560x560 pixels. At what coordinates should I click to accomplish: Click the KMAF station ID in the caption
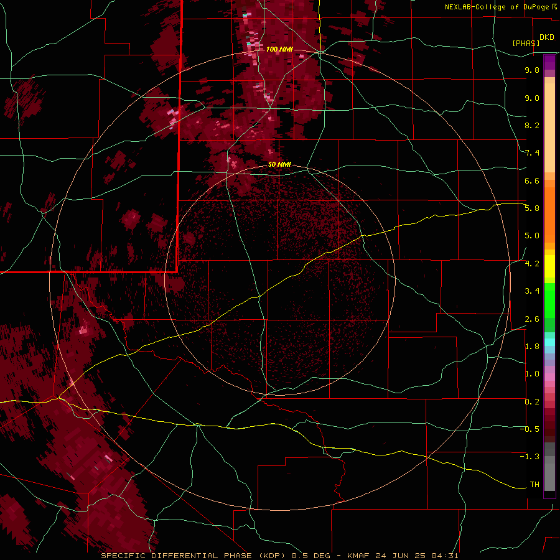[x=359, y=556]
